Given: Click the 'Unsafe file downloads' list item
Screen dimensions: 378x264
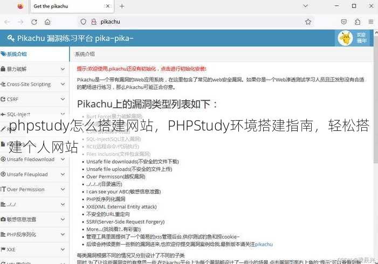Looking at the screenshot, I should tap(133, 162).
